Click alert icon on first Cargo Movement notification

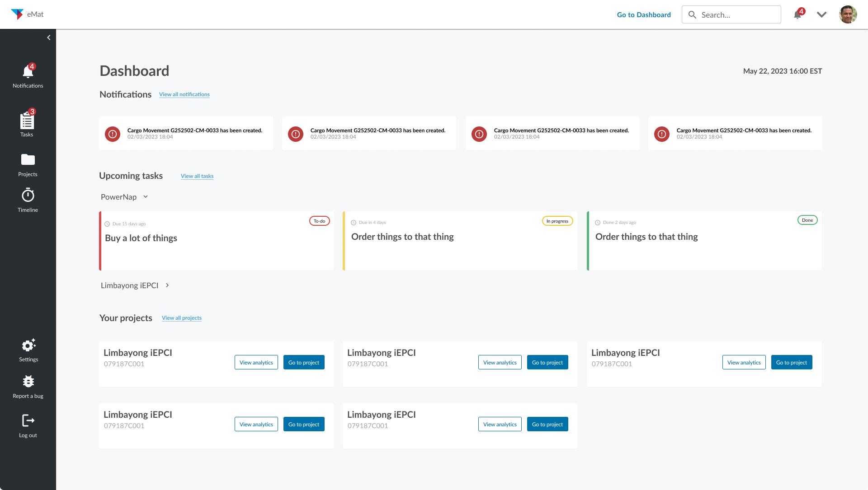pos(113,134)
